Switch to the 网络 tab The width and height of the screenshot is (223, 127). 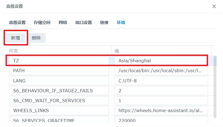(63, 23)
